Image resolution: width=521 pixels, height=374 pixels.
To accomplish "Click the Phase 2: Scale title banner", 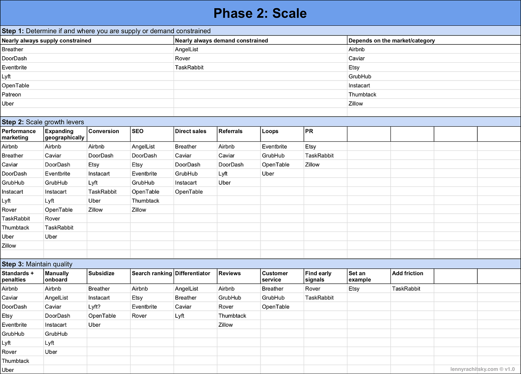I will [260, 13].
